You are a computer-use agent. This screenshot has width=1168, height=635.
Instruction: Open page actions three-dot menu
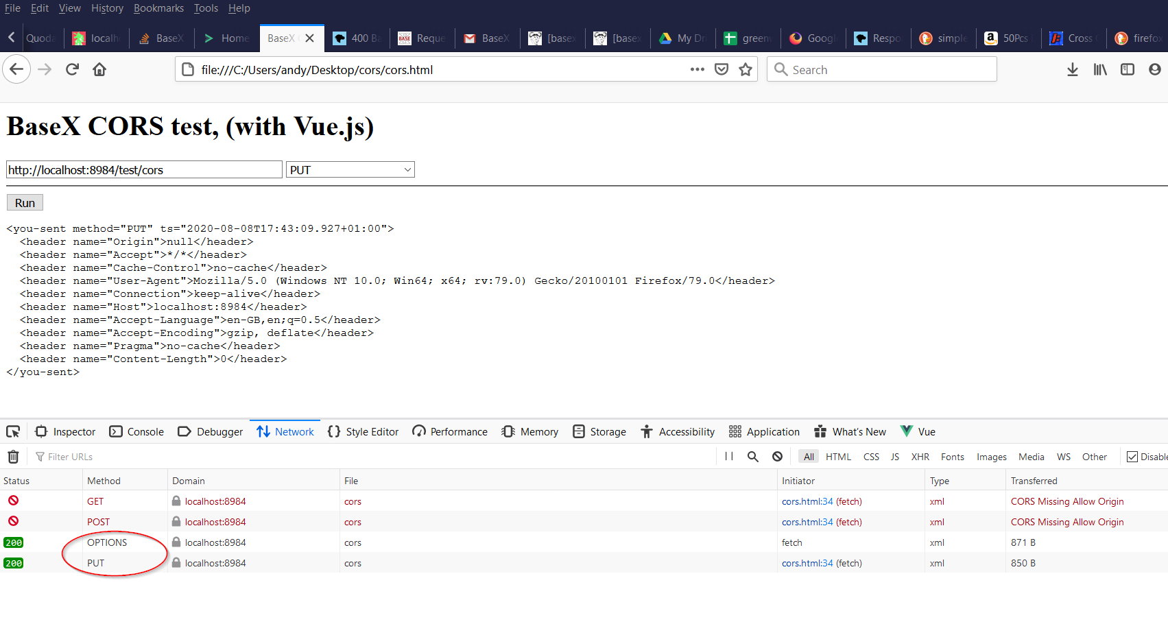pos(698,69)
